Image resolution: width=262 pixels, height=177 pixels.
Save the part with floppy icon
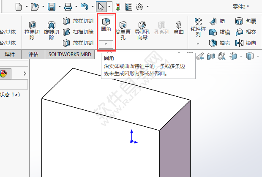click(52, 7)
